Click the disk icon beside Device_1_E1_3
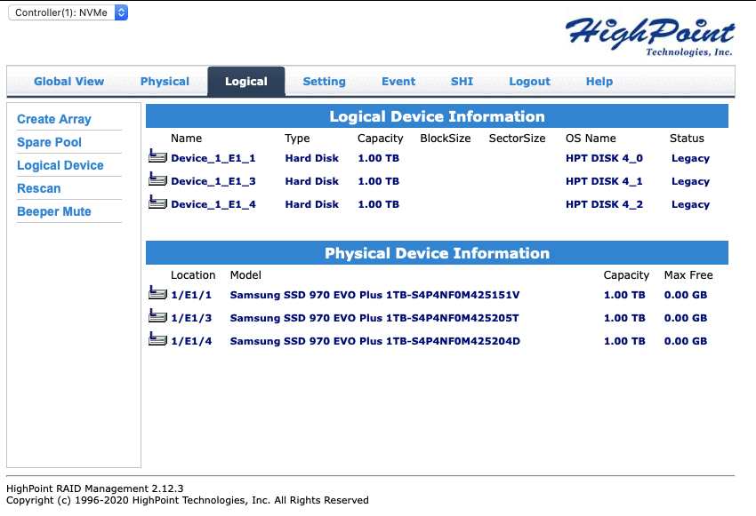Screen dimensions: 756x516 coord(157,179)
